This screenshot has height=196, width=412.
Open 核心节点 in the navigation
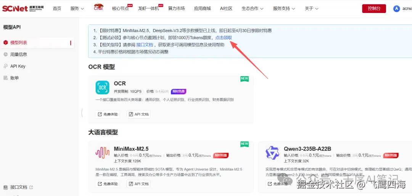coord(121,8)
